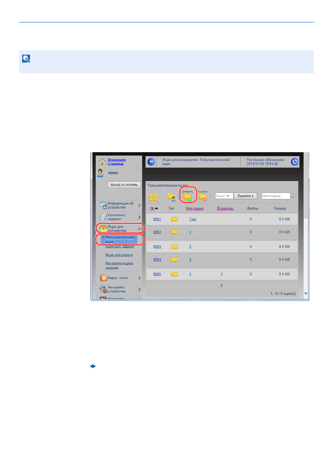Open the Домашняя страница link
Image resolution: width=333 pixels, height=472 pixels.
[116, 162]
